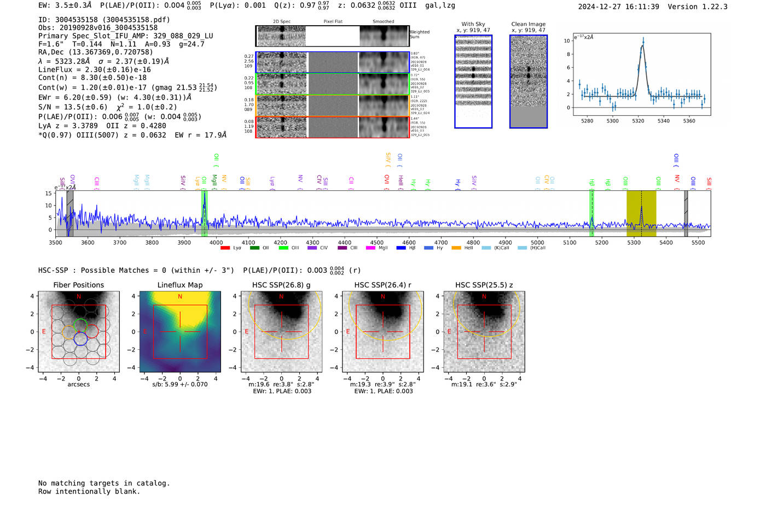Screen dimensions: 766x521
Task: Click the "Obs: 20190928v016_3004535158" text
Action: pyautogui.click(x=98, y=28)
